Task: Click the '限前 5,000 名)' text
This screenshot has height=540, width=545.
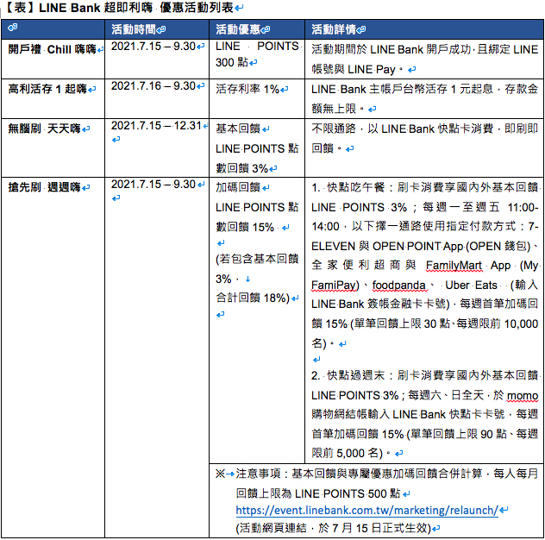Action: pos(347,453)
